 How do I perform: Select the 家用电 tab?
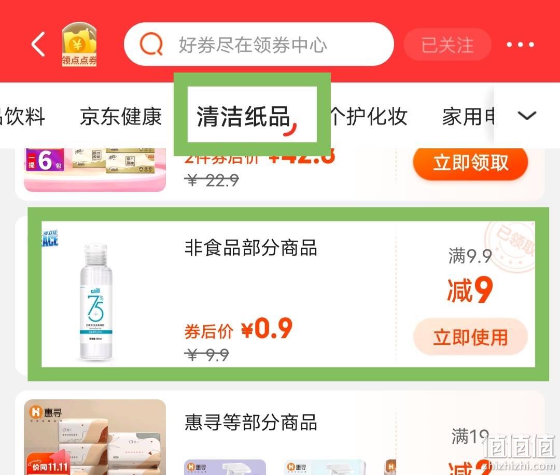click(468, 117)
